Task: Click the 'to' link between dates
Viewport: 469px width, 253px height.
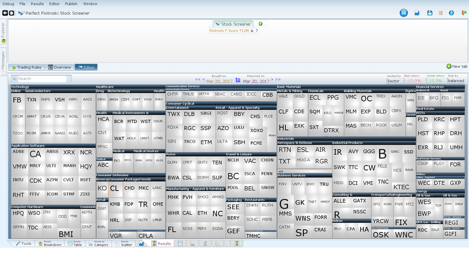Action: click(x=238, y=79)
